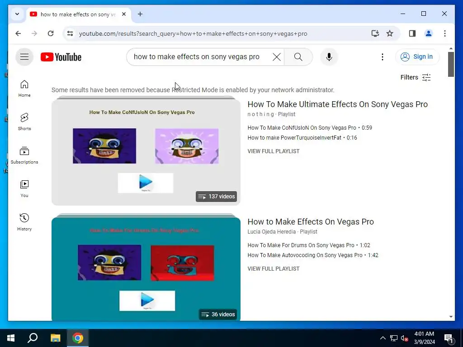Click the Sign in button

[x=417, y=56]
